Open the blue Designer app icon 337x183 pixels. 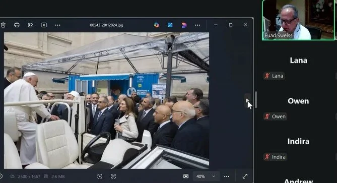(170, 25)
